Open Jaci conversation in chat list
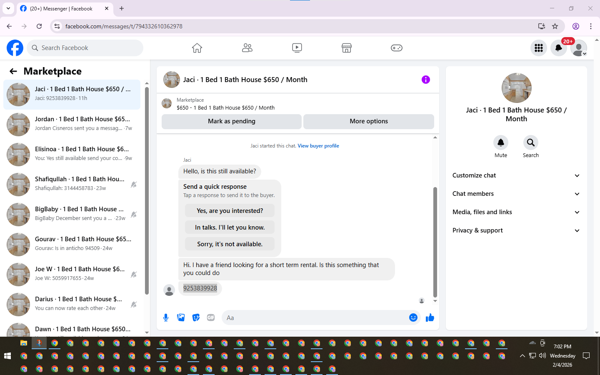The image size is (600, 375). (72, 95)
